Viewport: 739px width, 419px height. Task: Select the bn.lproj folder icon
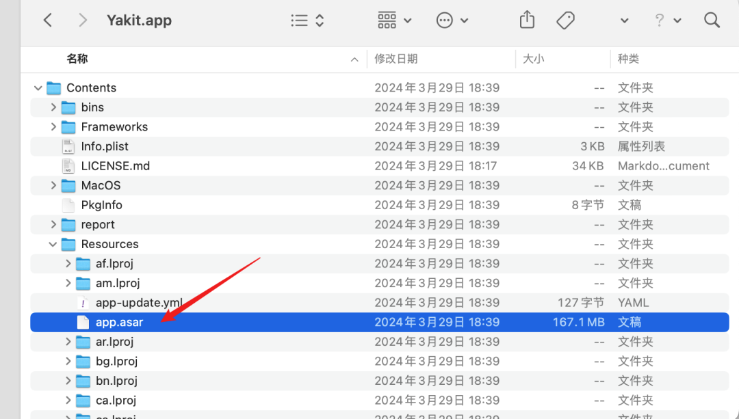[x=83, y=381]
